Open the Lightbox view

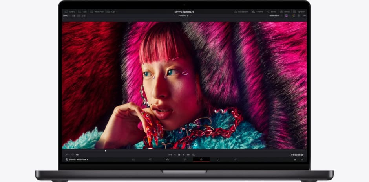[299, 12]
